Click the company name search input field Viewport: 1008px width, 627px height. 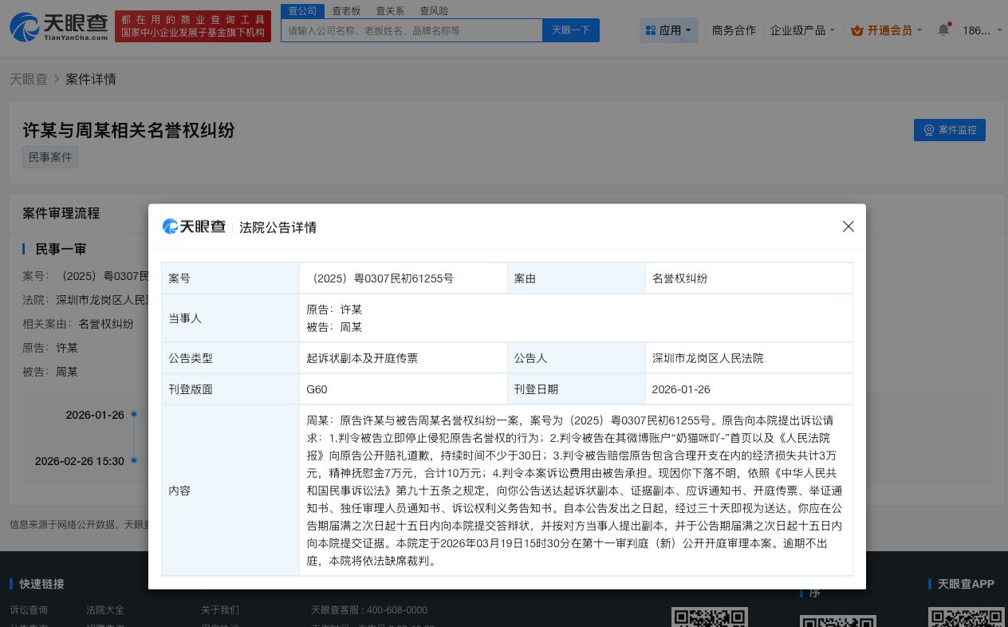pos(411,30)
